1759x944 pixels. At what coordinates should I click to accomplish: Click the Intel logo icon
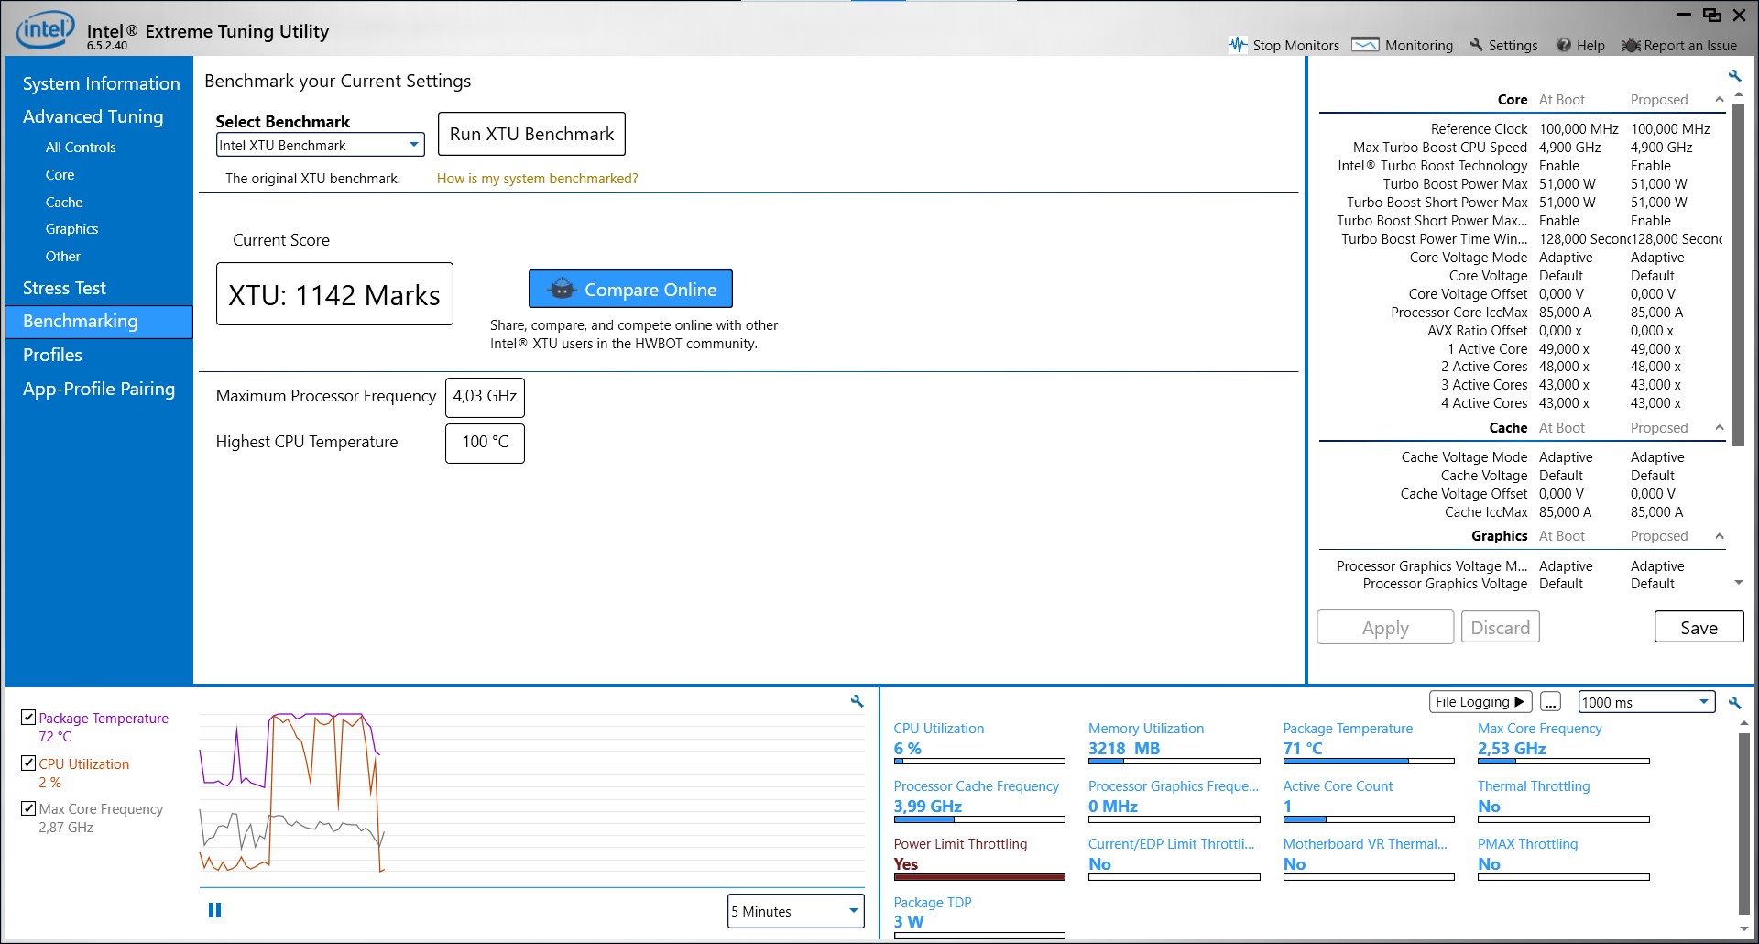pyautogui.click(x=45, y=30)
